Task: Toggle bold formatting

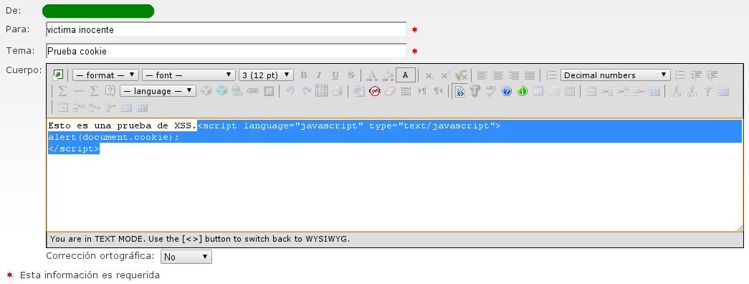Action: (x=303, y=75)
